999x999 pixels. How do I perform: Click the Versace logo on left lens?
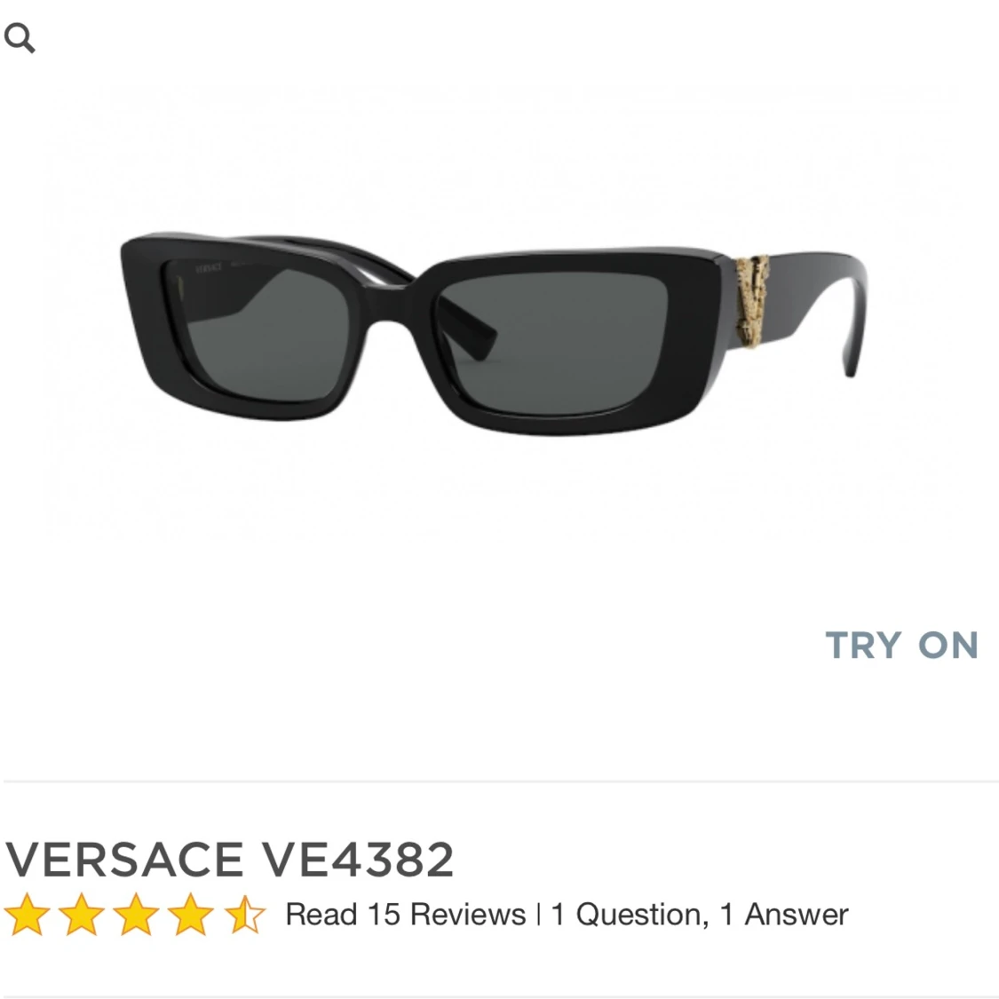tap(209, 268)
